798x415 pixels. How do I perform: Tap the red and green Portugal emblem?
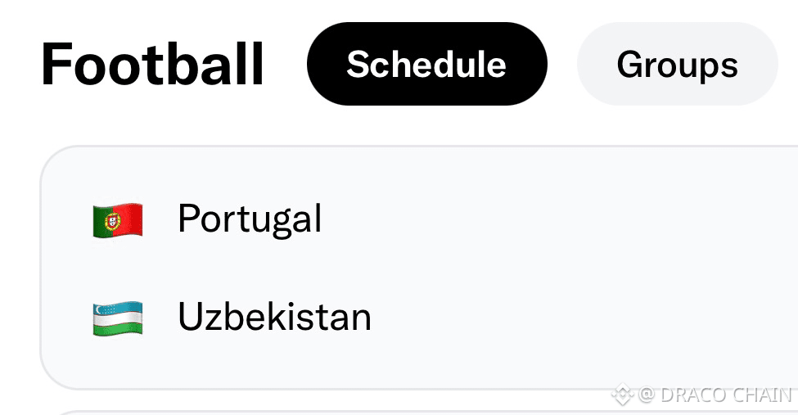[x=118, y=219]
